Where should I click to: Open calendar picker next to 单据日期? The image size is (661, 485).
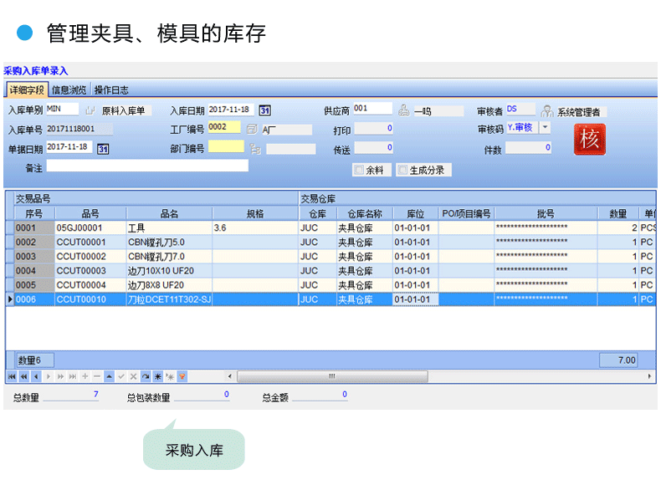(x=104, y=149)
